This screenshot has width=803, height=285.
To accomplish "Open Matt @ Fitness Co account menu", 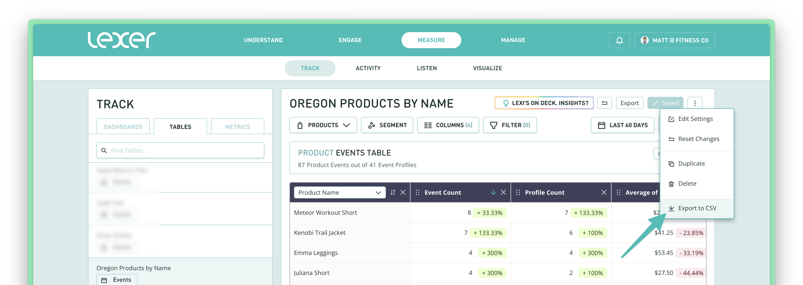I will click(x=674, y=40).
